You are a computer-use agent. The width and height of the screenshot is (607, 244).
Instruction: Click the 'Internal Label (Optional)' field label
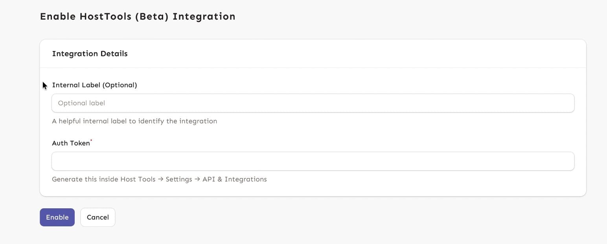click(x=94, y=85)
